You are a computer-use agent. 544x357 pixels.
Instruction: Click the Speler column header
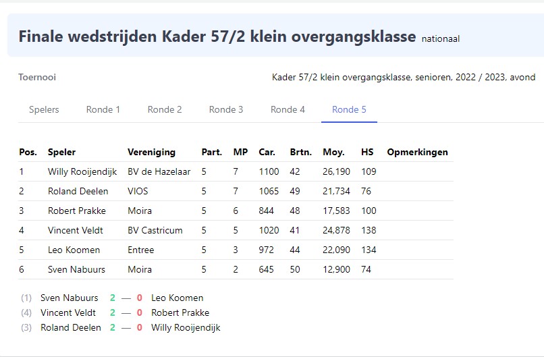click(x=61, y=152)
